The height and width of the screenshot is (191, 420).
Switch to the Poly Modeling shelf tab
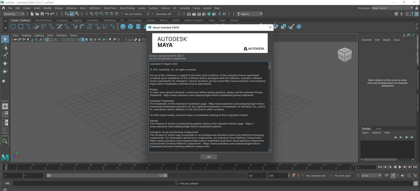coord(43,20)
